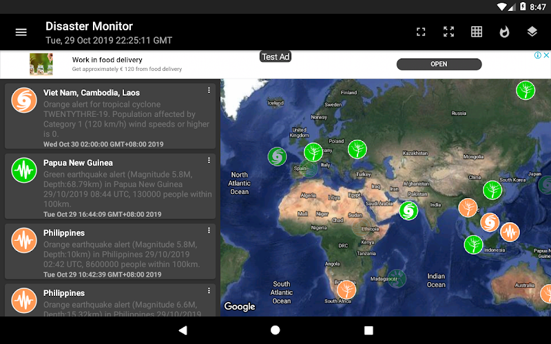Select orange drought marker in South Africa
The width and height of the screenshot is (551, 344).
346,290
